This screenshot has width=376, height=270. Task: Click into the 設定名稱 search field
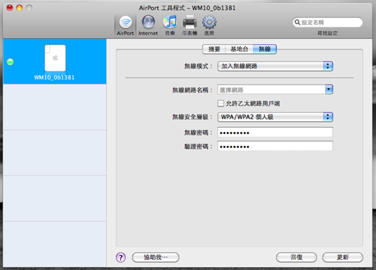point(328,22)
